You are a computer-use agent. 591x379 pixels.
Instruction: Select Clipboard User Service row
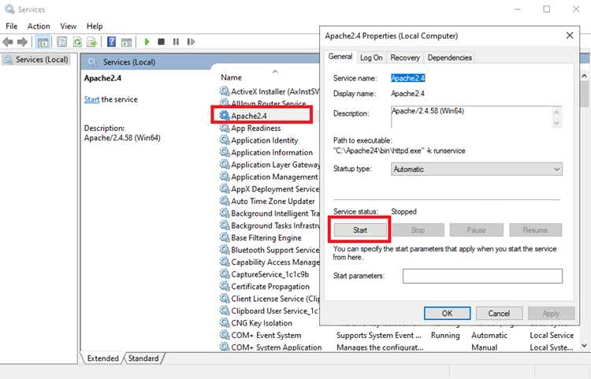pos(269,310)
